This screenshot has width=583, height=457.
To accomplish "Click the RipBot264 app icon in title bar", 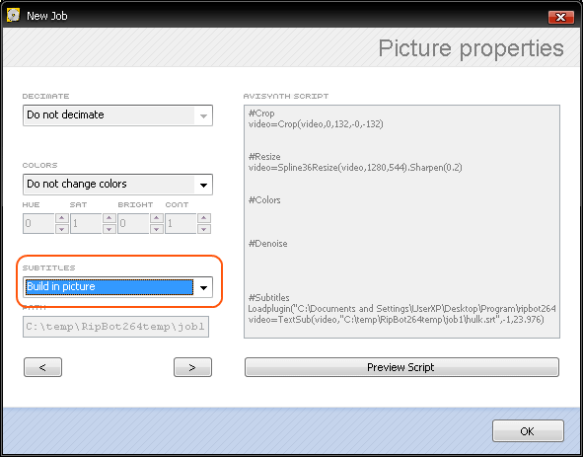I will pyautogui.click(x=14, y=16).
